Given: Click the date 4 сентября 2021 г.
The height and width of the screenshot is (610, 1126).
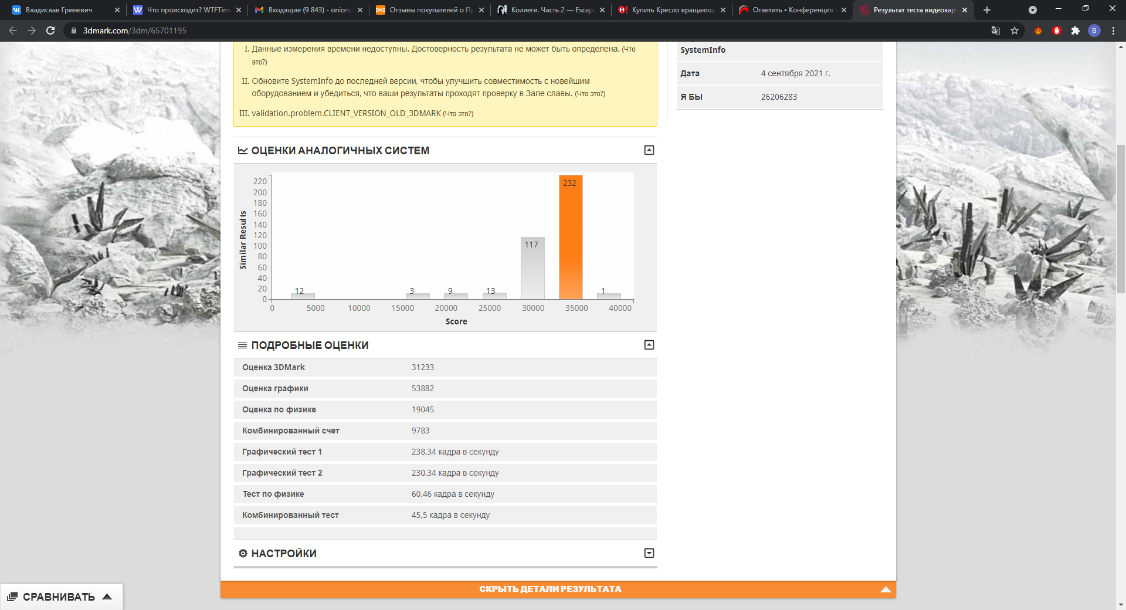Looking at the screenshot, I should 795,73.
